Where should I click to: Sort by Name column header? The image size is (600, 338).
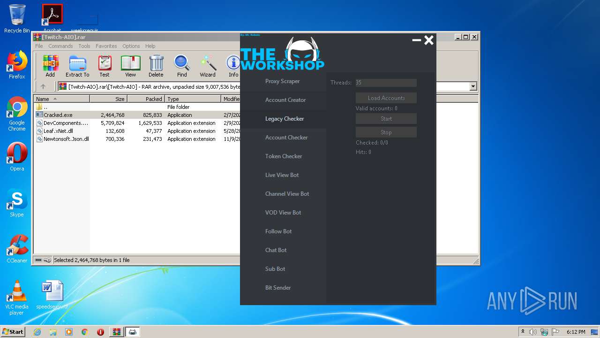(x=61, y=99)
